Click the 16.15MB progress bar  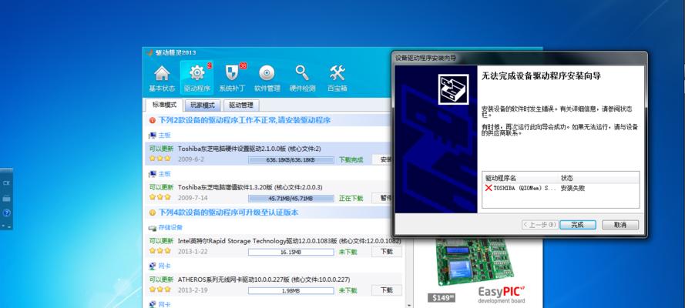pyautogui.click(x=291, y=252)
